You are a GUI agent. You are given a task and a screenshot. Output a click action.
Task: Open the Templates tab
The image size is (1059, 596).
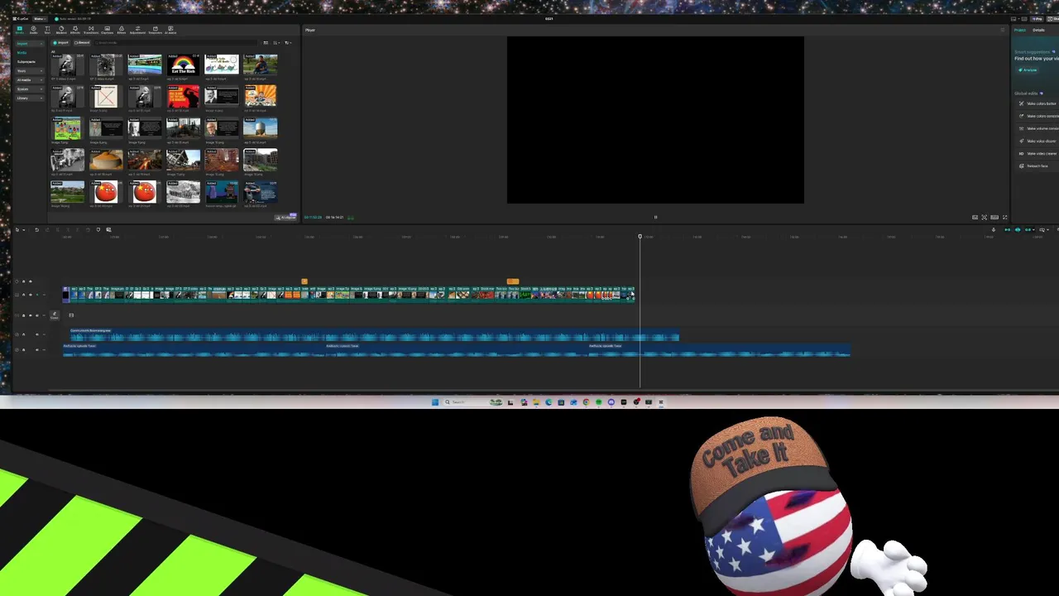156,30
